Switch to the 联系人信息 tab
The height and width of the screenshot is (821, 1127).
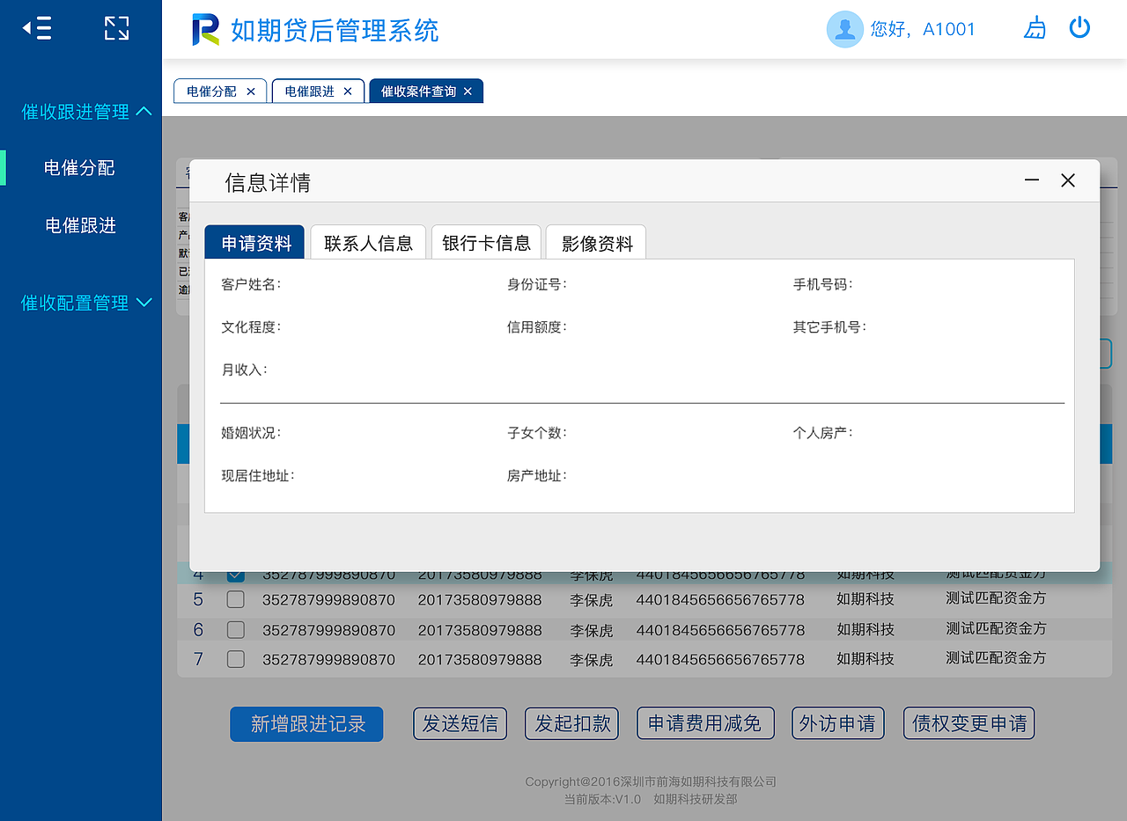click(x=368, y=243)
